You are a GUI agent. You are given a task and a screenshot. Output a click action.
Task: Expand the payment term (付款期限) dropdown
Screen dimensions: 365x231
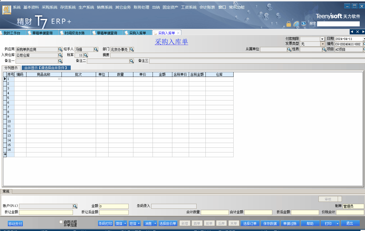pyautogui.click(x=322, y=39)
